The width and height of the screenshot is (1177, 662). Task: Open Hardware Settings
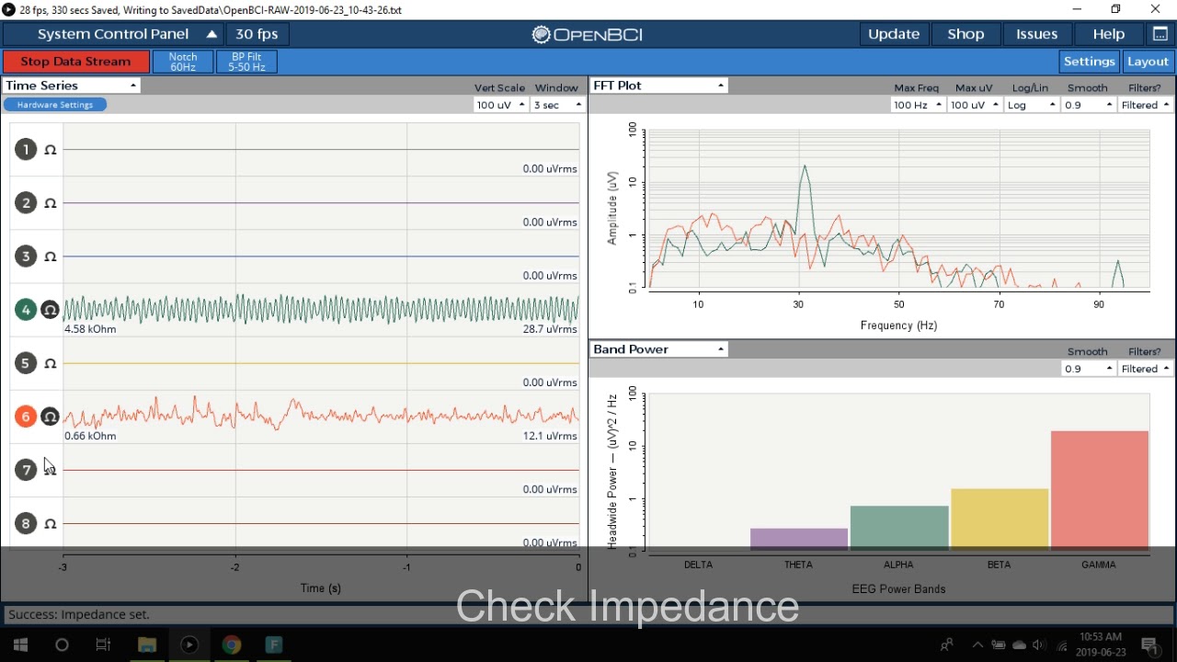click(x=55, y=105)
